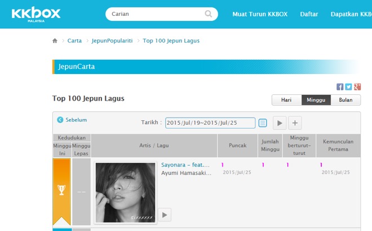
Task: Go to Sebelum previous week
Action: coord(72,120)
